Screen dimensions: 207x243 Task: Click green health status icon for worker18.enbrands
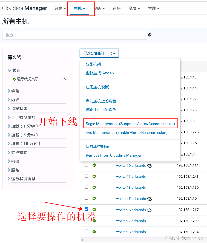[94, 232]
